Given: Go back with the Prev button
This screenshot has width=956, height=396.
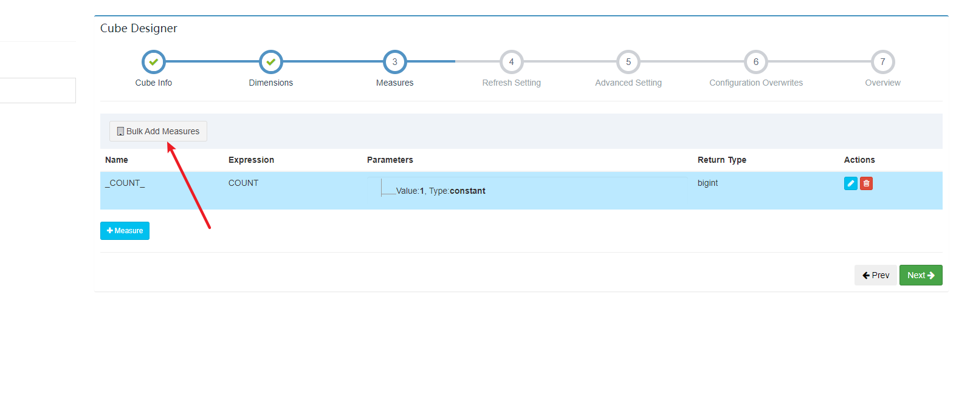Looking at the screenshot, I should 876,275.
